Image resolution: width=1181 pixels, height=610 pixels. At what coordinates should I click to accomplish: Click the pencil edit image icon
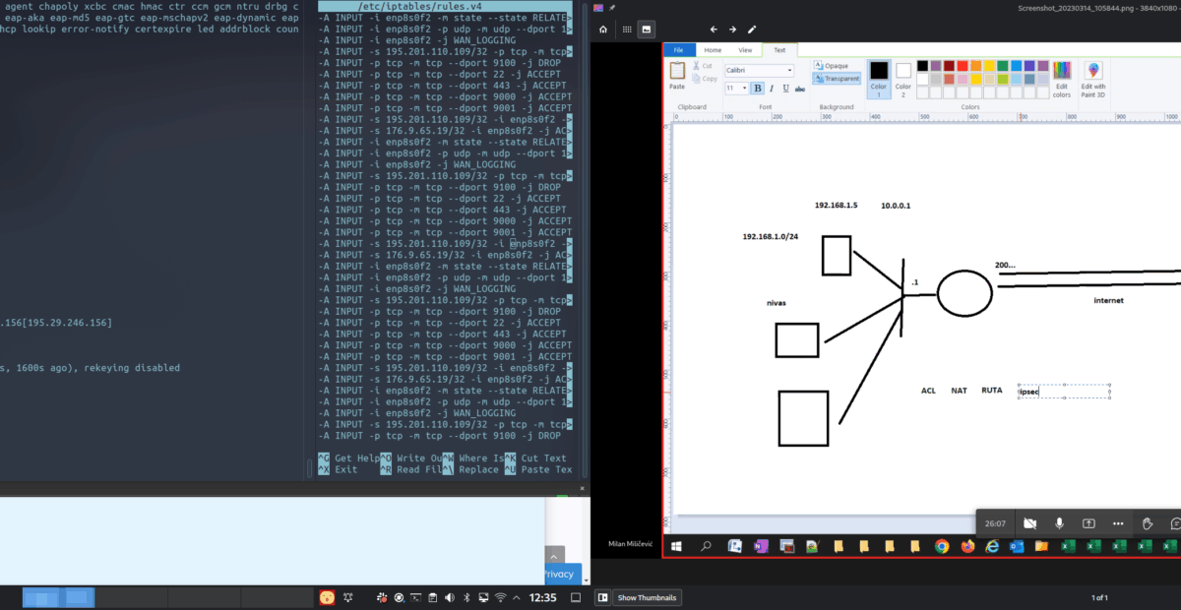[x=753, y=30]
